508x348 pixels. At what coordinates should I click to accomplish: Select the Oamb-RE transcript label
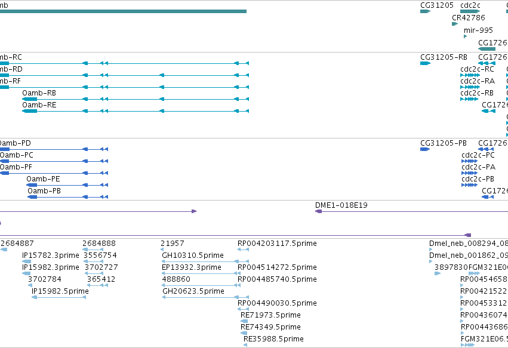click(x=39, y=105)
